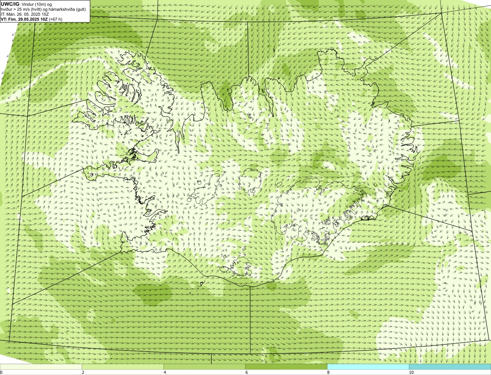Click the '4' scale label
The height and width of the screenshot is (375, 491).
click(165, 372)
